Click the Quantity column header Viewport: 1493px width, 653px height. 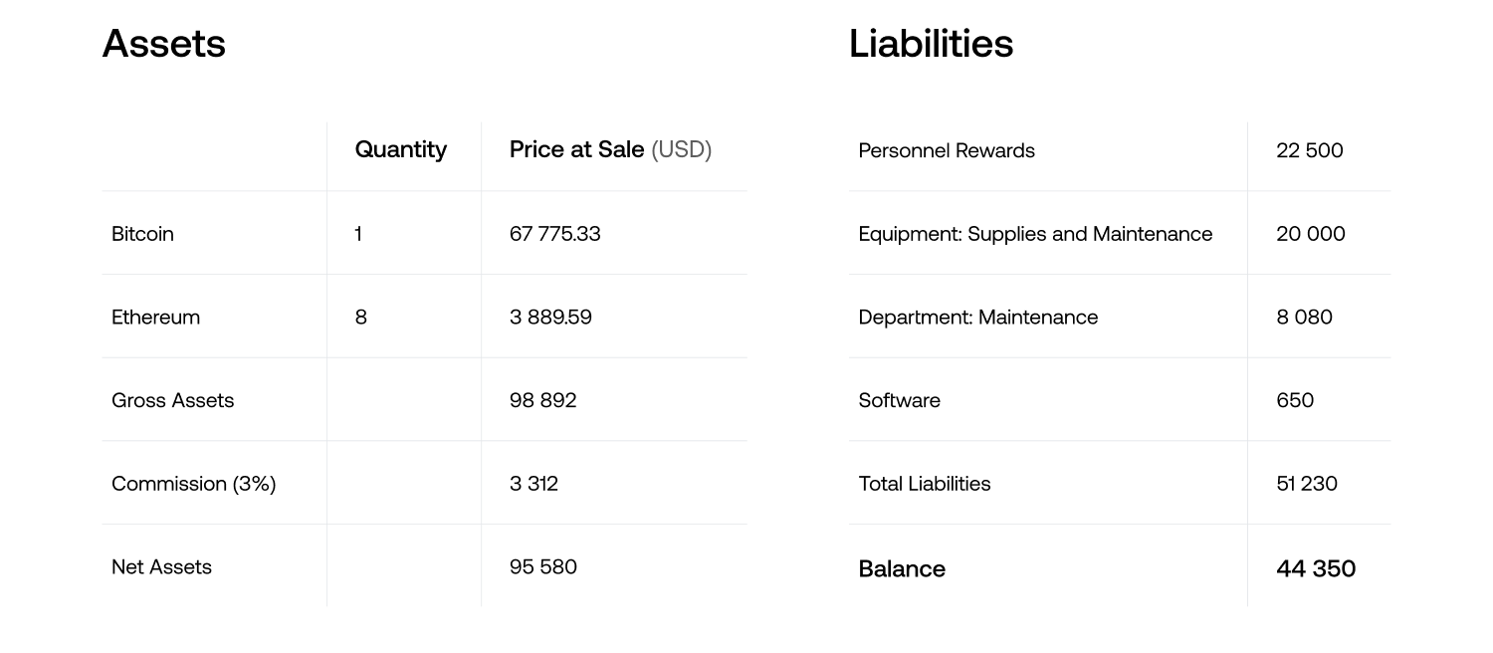coord(400,149)
